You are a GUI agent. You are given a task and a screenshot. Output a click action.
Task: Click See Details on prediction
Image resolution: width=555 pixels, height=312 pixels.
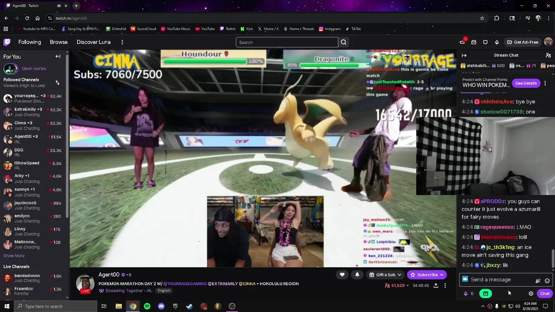[526, 83]
